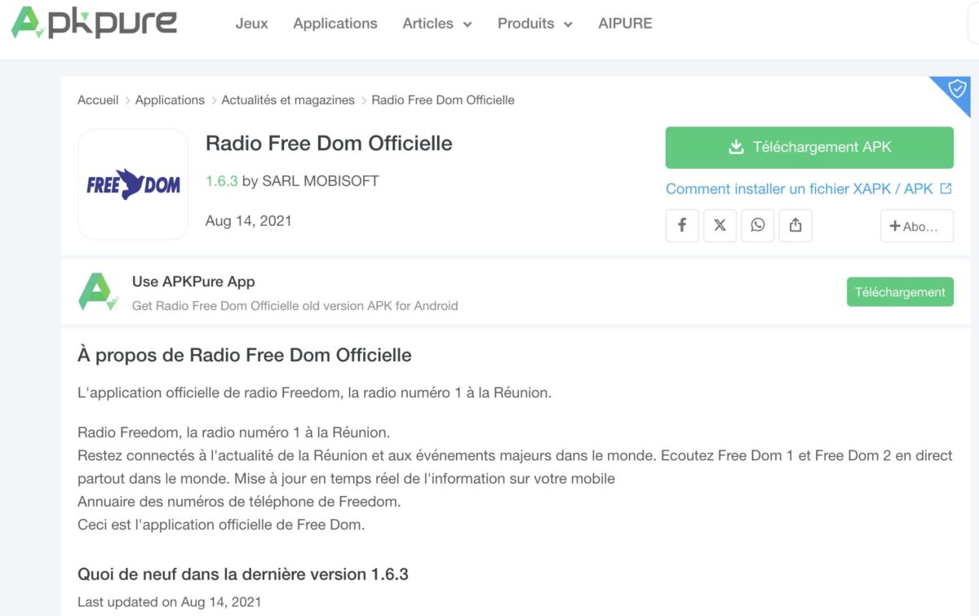Click the APKPure App promo icon

click(98, 292)
